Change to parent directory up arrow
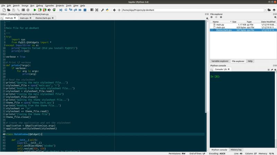The width and height of the screenshot is (277, 155). point(274,10)
